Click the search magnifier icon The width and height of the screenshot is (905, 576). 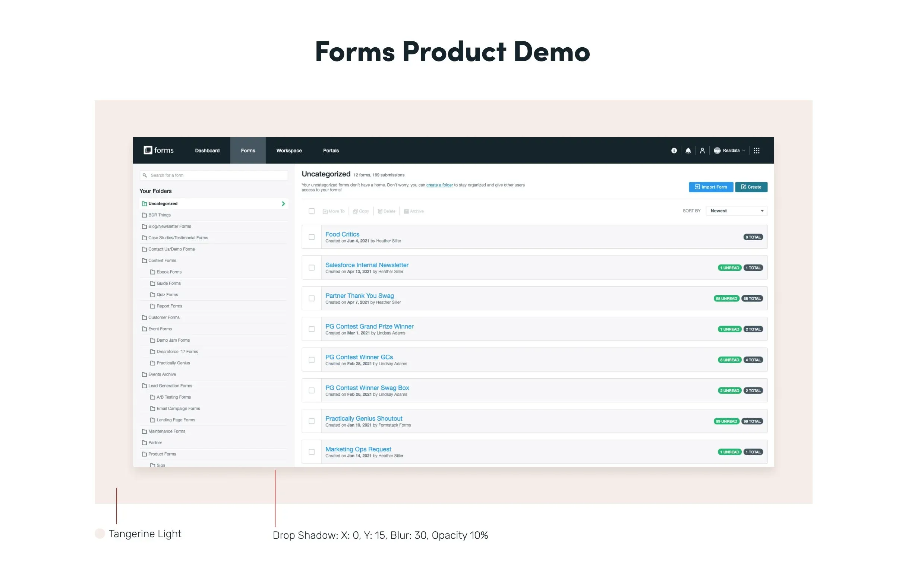coord(145,175)
